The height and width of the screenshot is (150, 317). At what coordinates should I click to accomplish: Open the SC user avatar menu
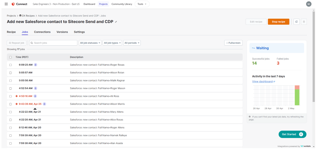point(309,4)
